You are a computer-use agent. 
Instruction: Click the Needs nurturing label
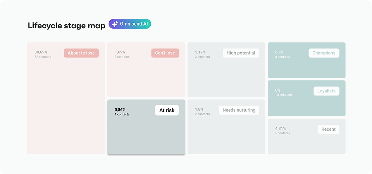tap(239, 110)
